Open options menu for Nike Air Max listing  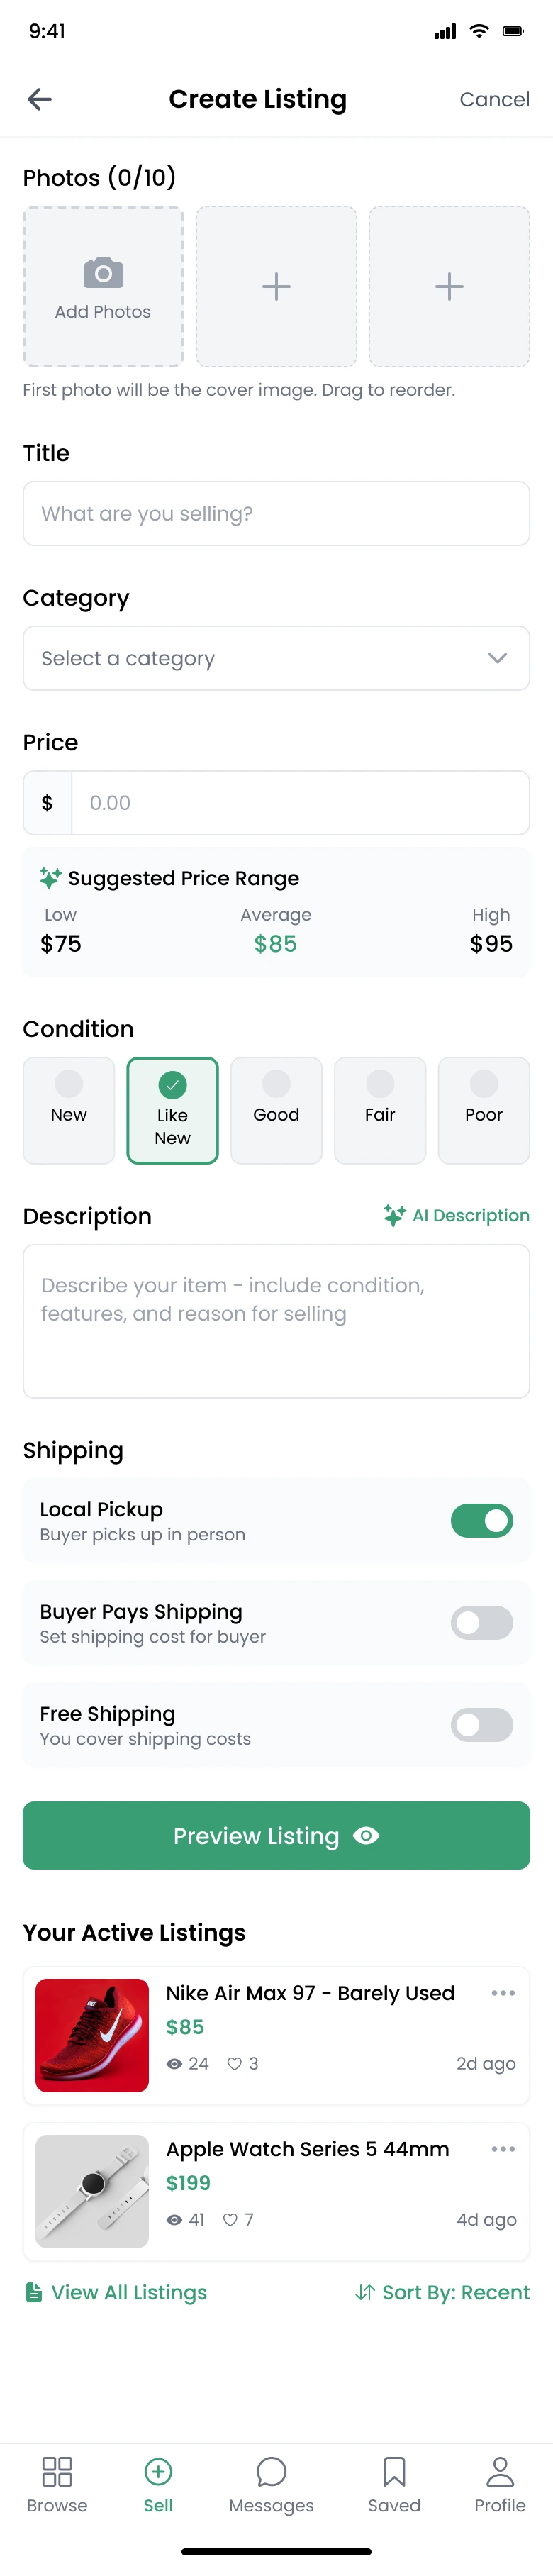point(503,1993)
